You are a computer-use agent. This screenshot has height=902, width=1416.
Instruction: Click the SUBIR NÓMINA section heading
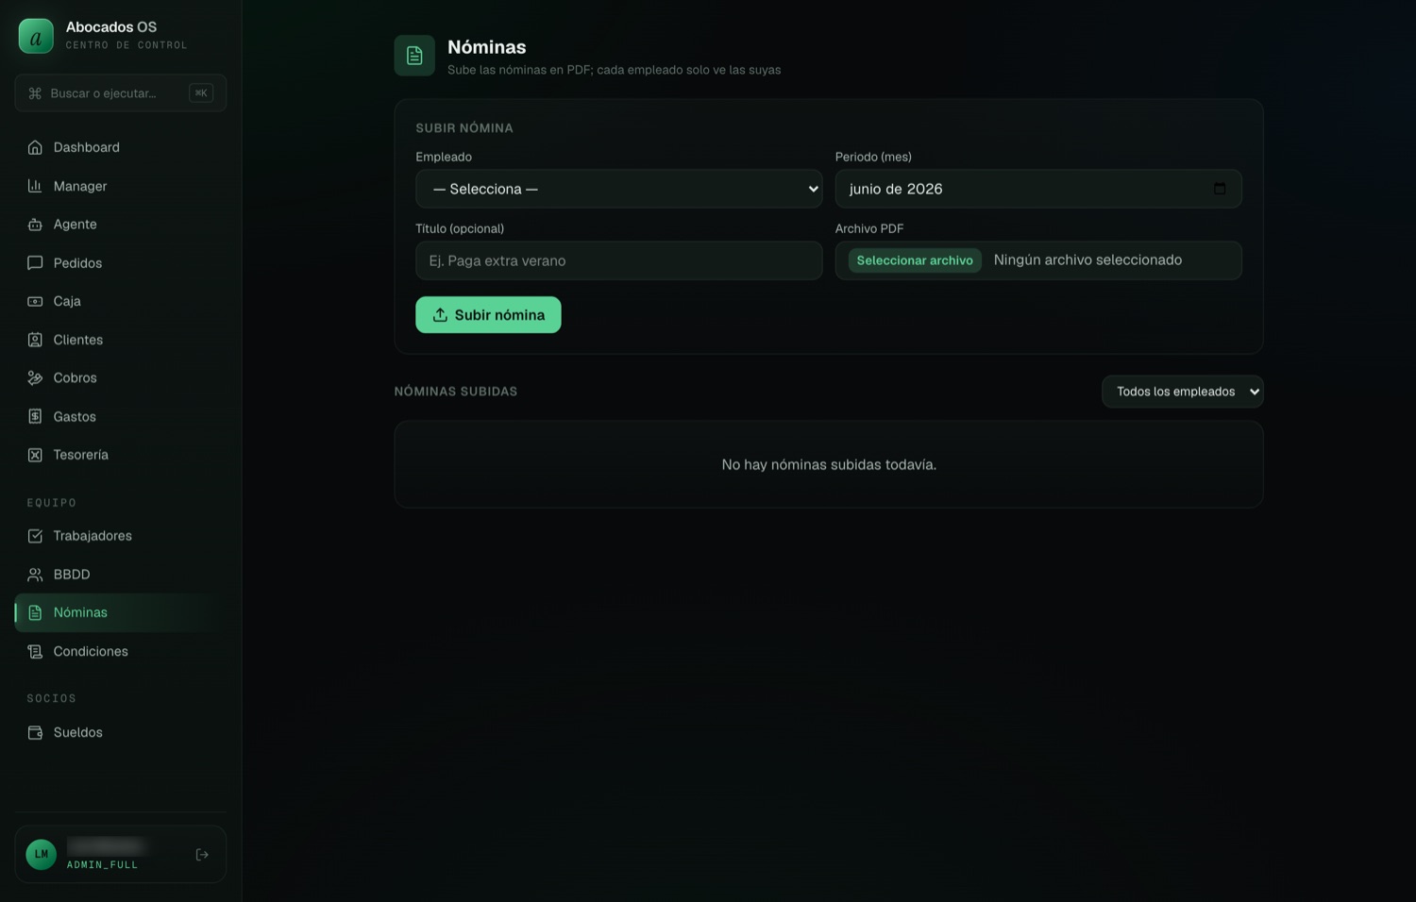[x=464, y=128]
